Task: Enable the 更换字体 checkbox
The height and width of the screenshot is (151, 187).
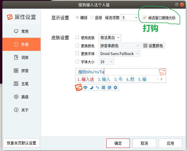Action: click(x=77, y=53)
